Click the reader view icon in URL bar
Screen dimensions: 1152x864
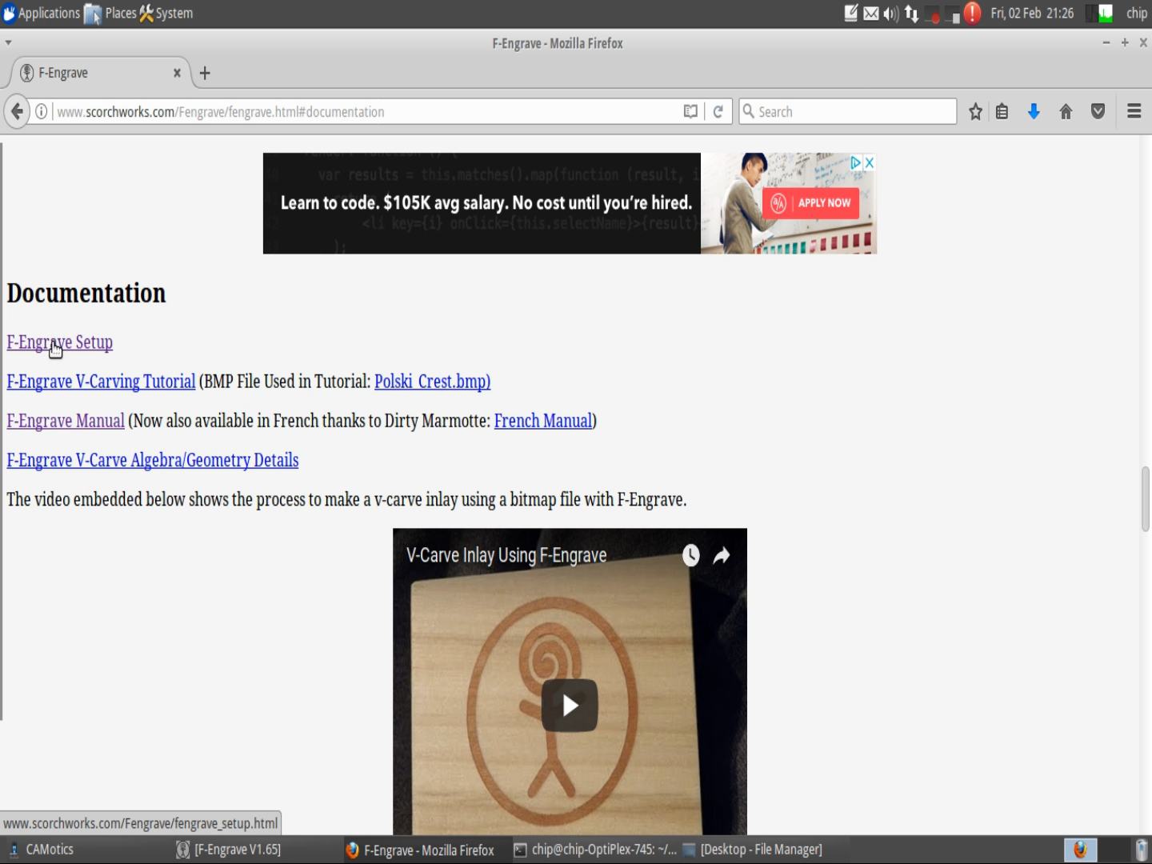[x=690, y=111]
